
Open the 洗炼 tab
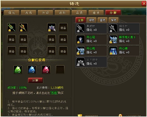[x=29, y=13]
